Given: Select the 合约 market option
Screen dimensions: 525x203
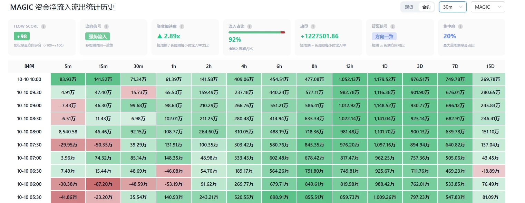Looking at the screenshot, I should click(x=426, y=7).
